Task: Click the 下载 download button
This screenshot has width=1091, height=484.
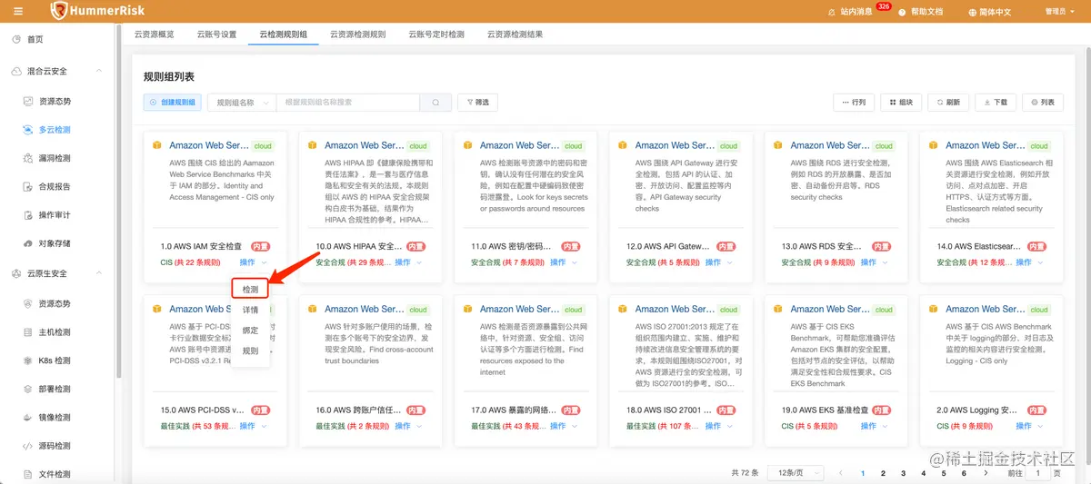Action: (x=996, y=103)
